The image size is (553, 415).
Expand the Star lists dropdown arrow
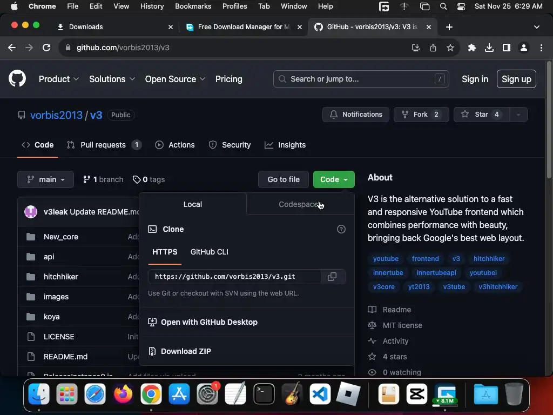(x=518, y=115)
